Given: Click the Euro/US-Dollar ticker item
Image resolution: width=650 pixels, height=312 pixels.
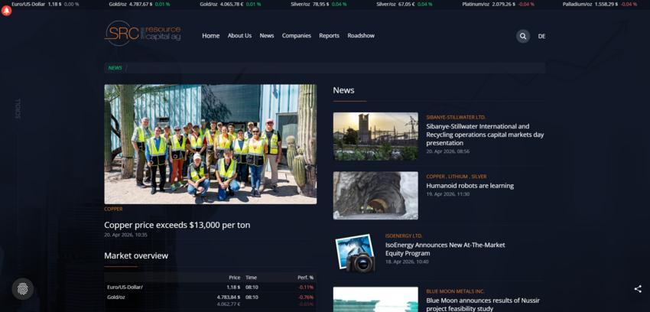Looking at the screenshot, I should (45, 4).
